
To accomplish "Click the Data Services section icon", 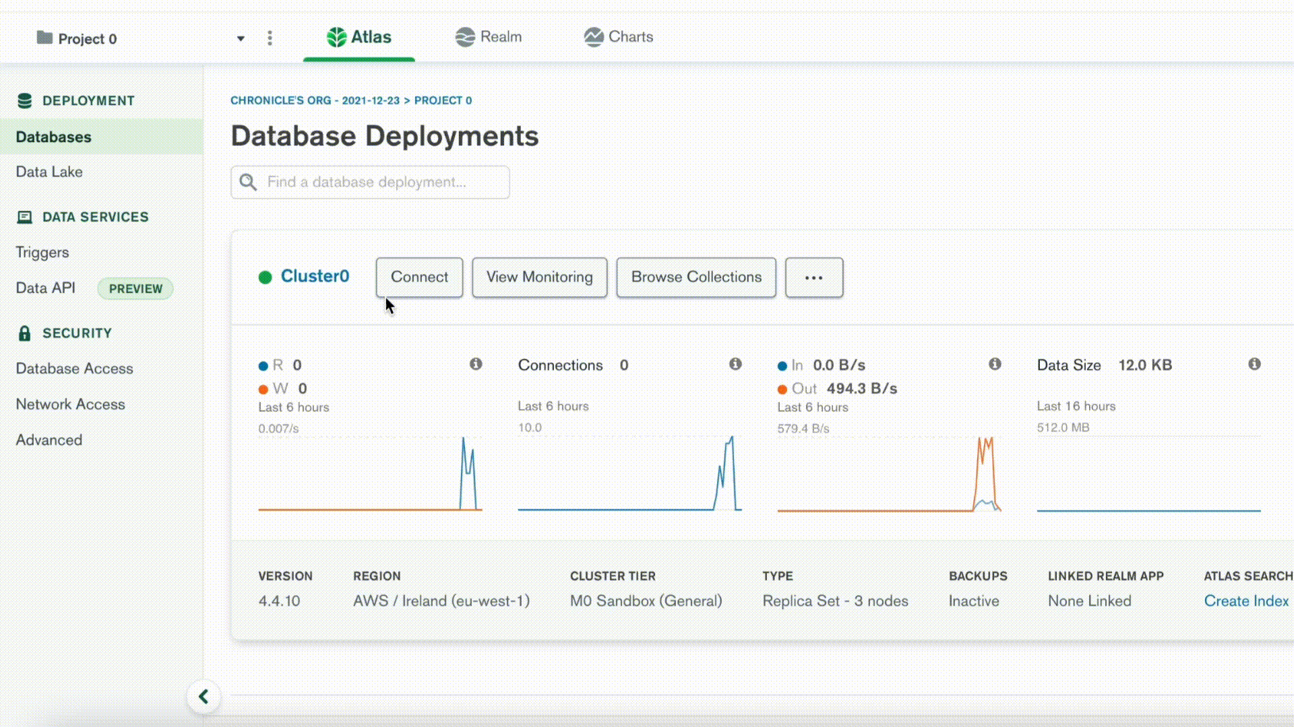I will [25, 217].
